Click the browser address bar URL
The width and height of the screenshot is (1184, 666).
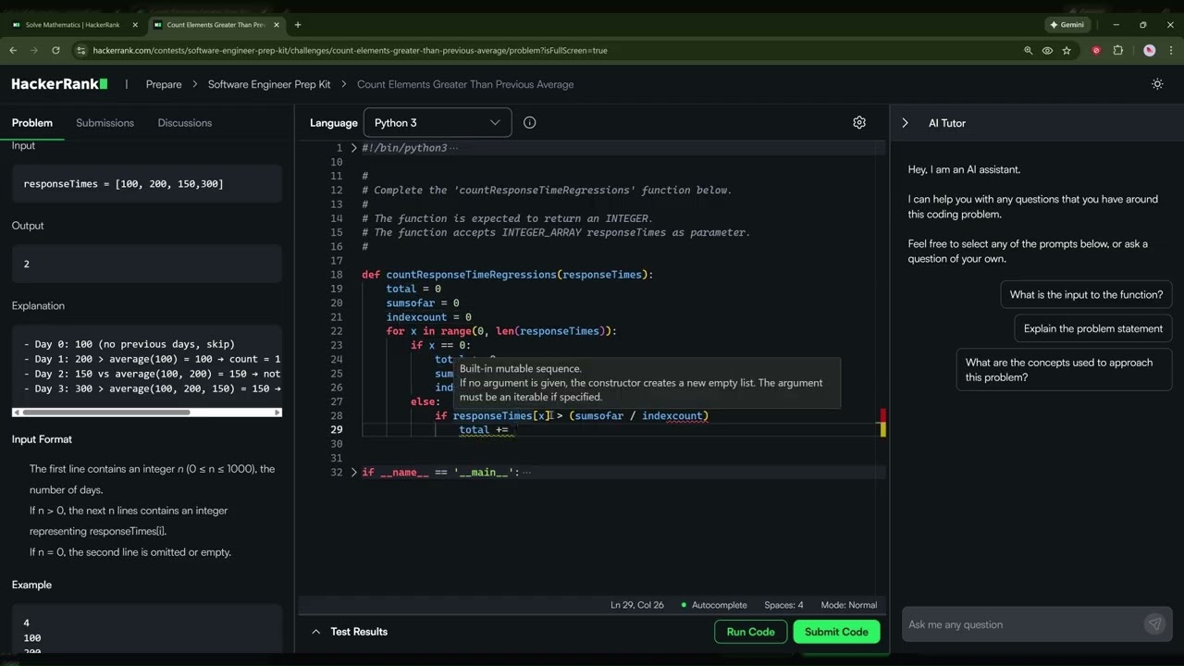tap(350, 51)
